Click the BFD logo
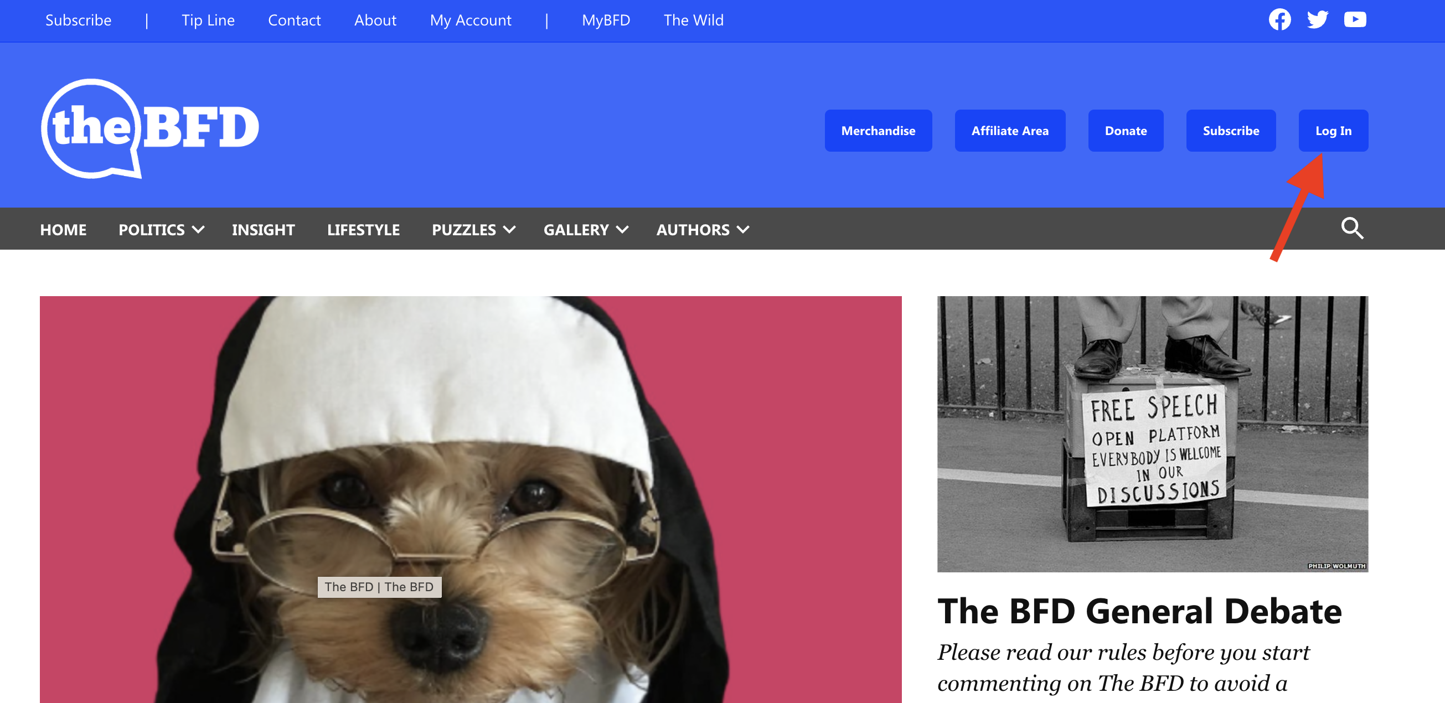1445x703 pixels. [x=150, y=128]
